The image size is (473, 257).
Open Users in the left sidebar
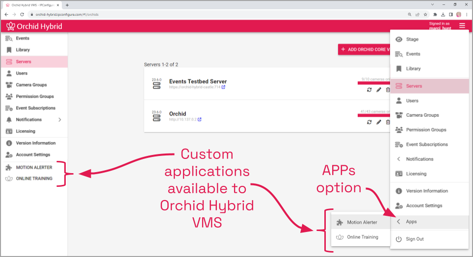click(x=34, y=73)
